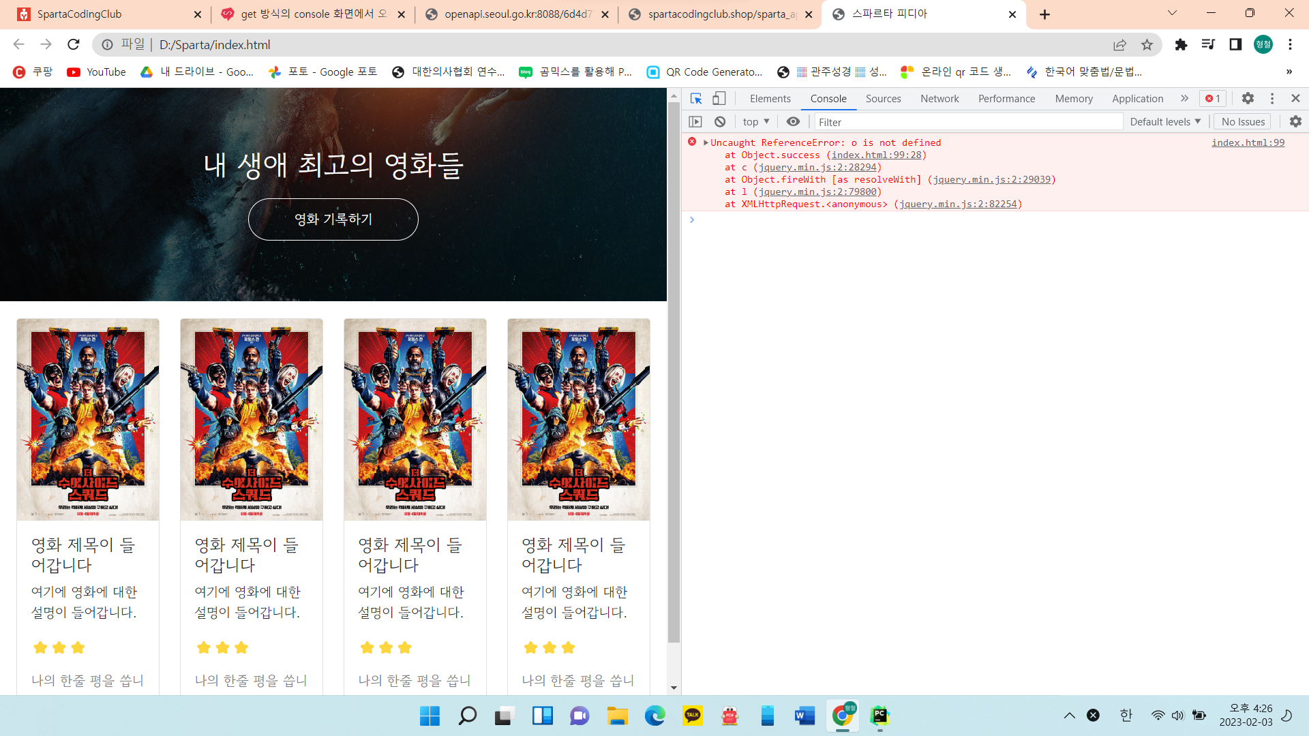Open Chrome profile avatar
Screen dimensions: 1309x736
point(1263,44)
